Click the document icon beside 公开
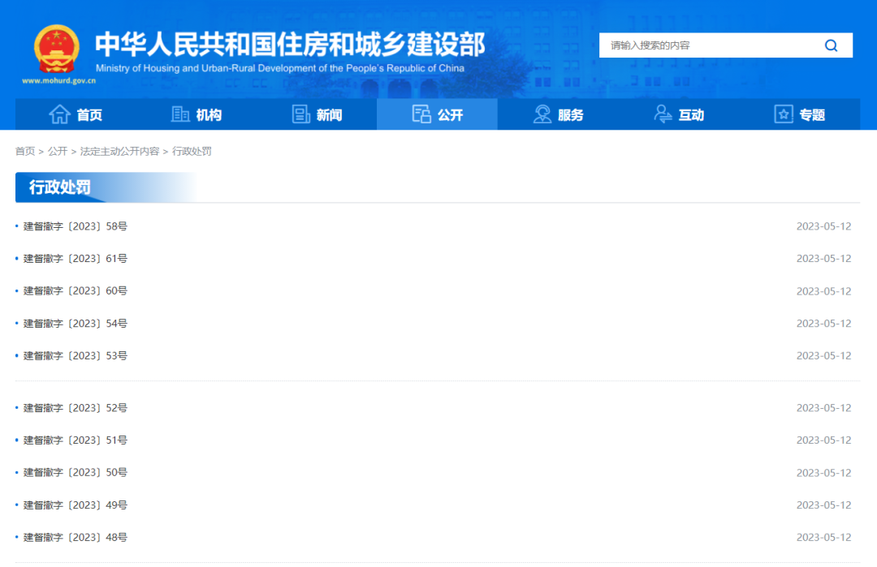877x567 pixels. pos(421,114)
